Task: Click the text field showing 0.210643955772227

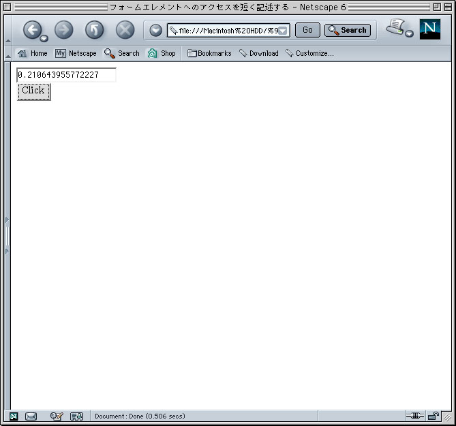Action: coord(67,75)
